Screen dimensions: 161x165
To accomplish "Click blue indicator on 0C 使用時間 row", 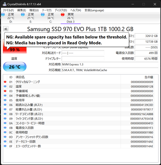I will coord(5,132).
